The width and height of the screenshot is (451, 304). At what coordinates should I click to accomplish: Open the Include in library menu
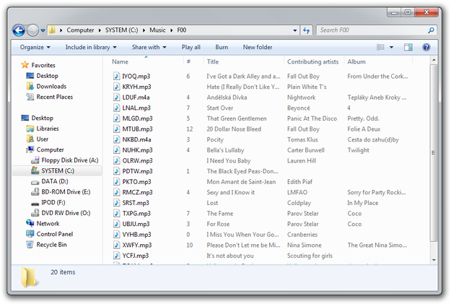point(91,47)
